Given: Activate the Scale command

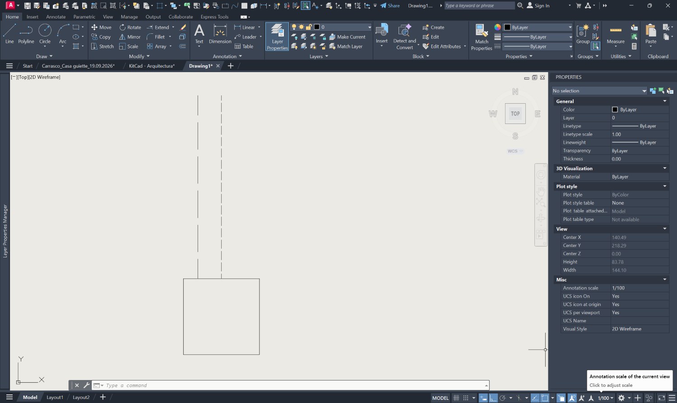Looking at the screenshot, I should [x=128, y=46].
